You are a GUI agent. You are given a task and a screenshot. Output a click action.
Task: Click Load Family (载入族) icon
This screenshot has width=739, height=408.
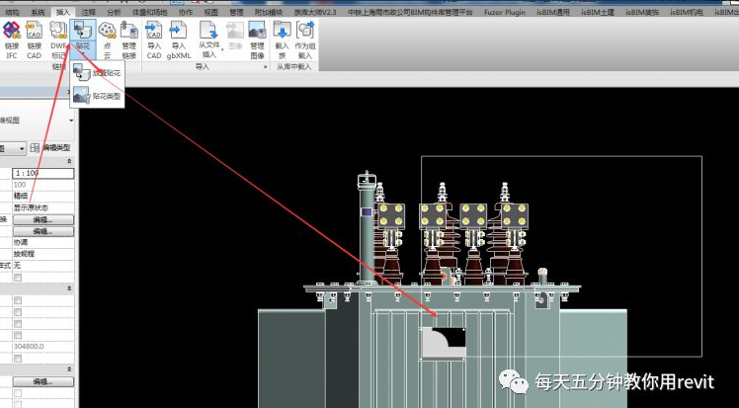point(282,31)
